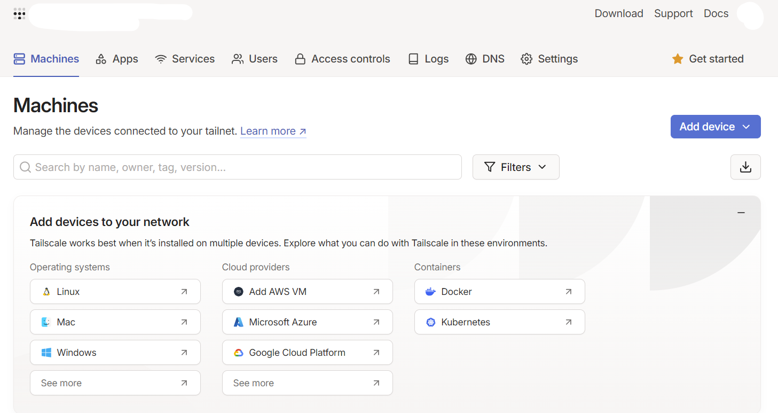Viewport: 778px width, 413px height.
Task: Open the Docs link
Action: (x=716, y=13)
